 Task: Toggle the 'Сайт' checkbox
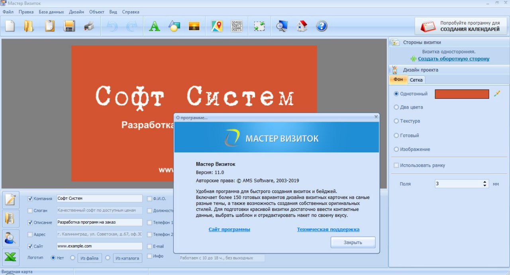coord(30,246)
